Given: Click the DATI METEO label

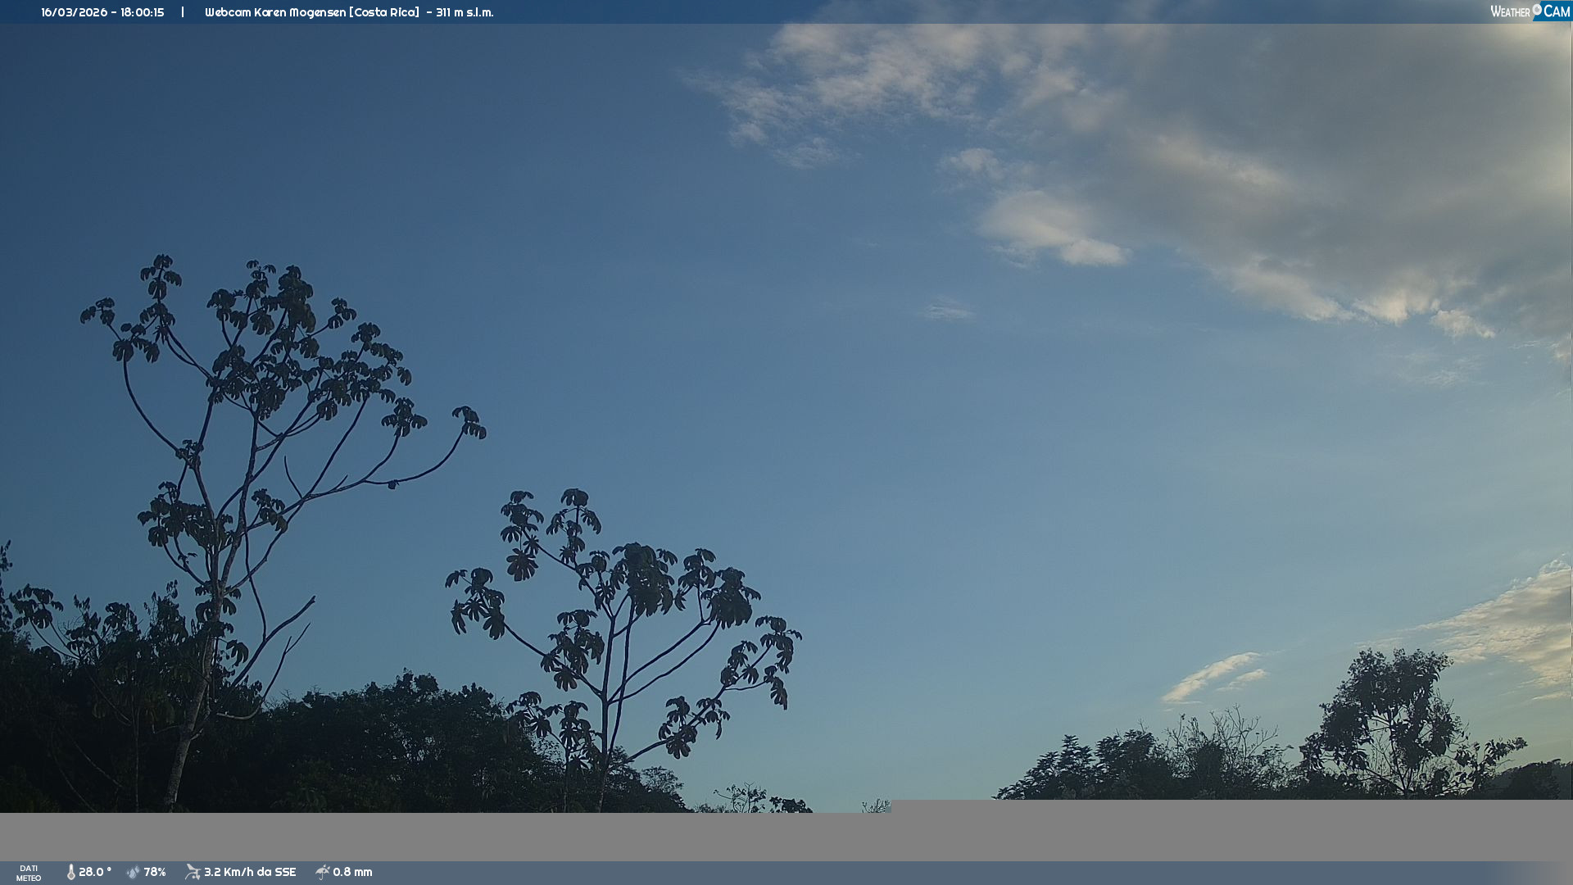Looking at the screenshot, I should (x=29, y=873).
